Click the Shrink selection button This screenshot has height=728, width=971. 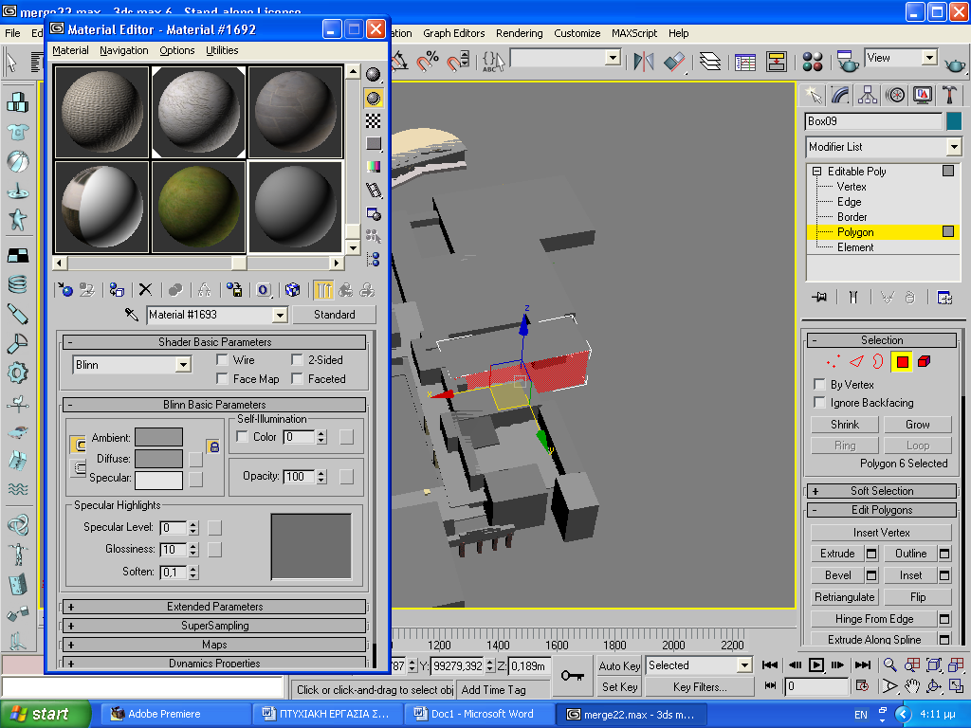pos(845,425)
